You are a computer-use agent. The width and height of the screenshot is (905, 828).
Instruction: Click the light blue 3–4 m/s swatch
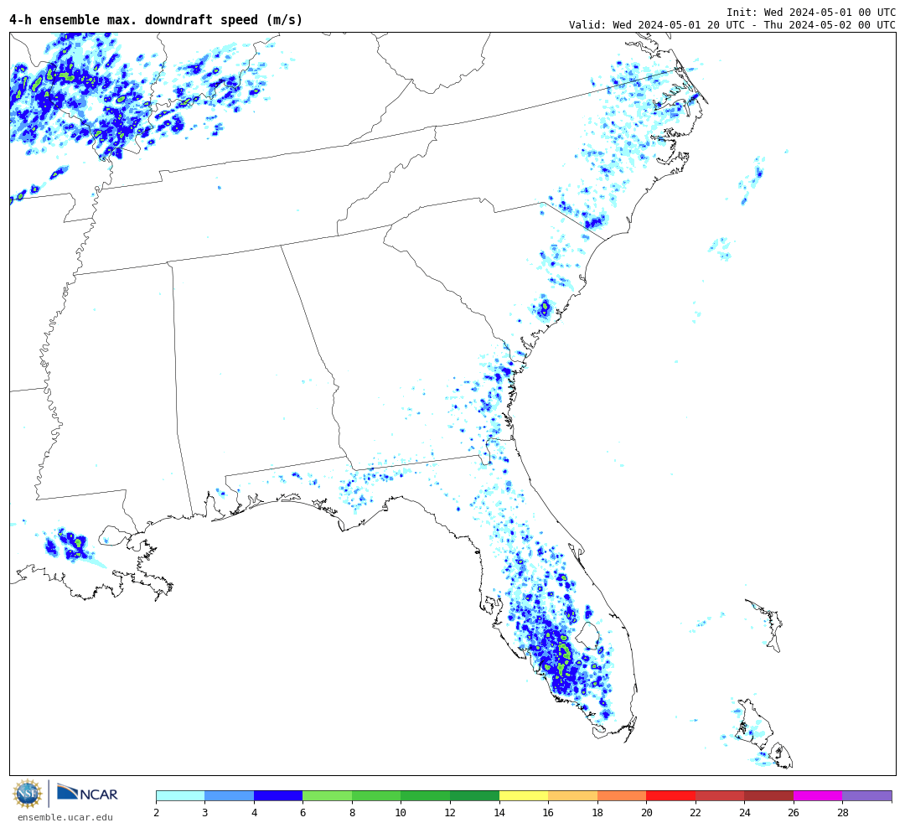(x=229, y=795)
